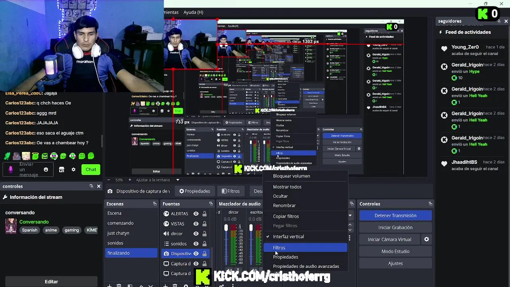Select Bloquear volumen from context menu
510x287 pixels.
pyautogui.click(x=305, y=176)
